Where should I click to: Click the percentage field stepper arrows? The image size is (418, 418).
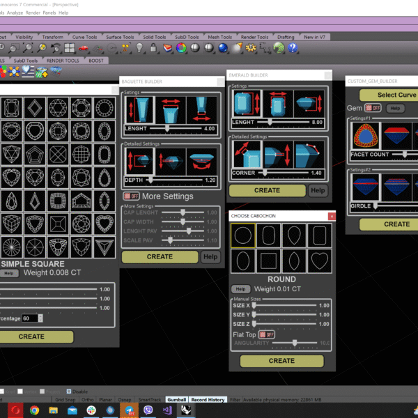(40, 318)
